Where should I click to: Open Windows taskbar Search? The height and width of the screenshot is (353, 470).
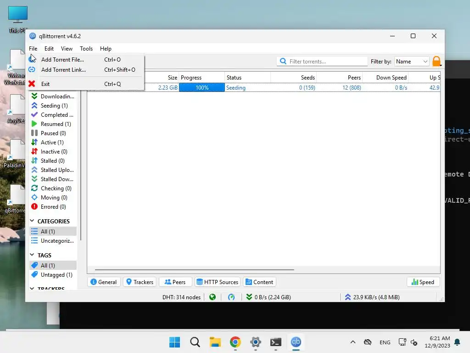(x=195, y=342)
